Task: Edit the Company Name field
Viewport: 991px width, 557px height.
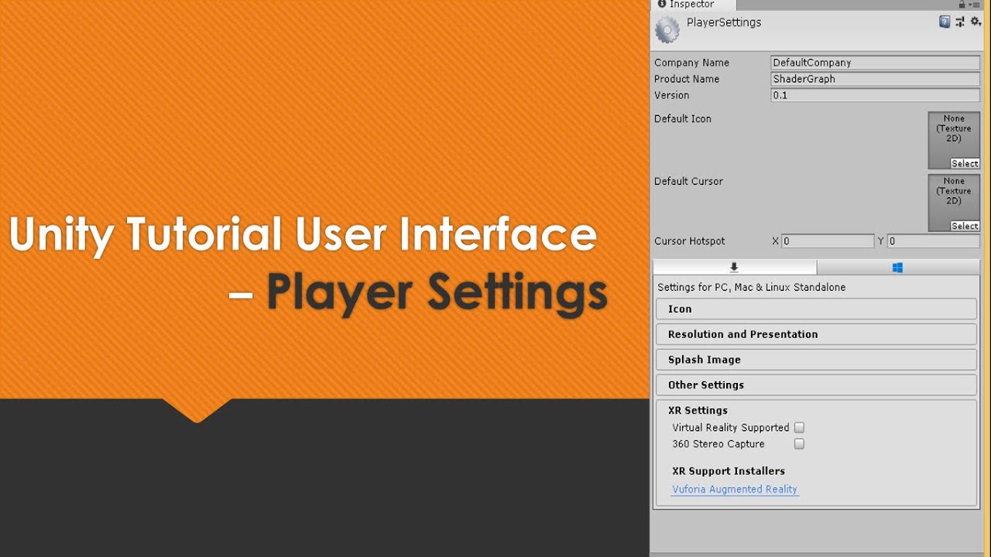Action: click(x=875, y=63)
